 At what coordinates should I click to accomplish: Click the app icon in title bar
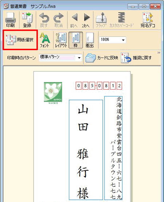coord(6,6)
